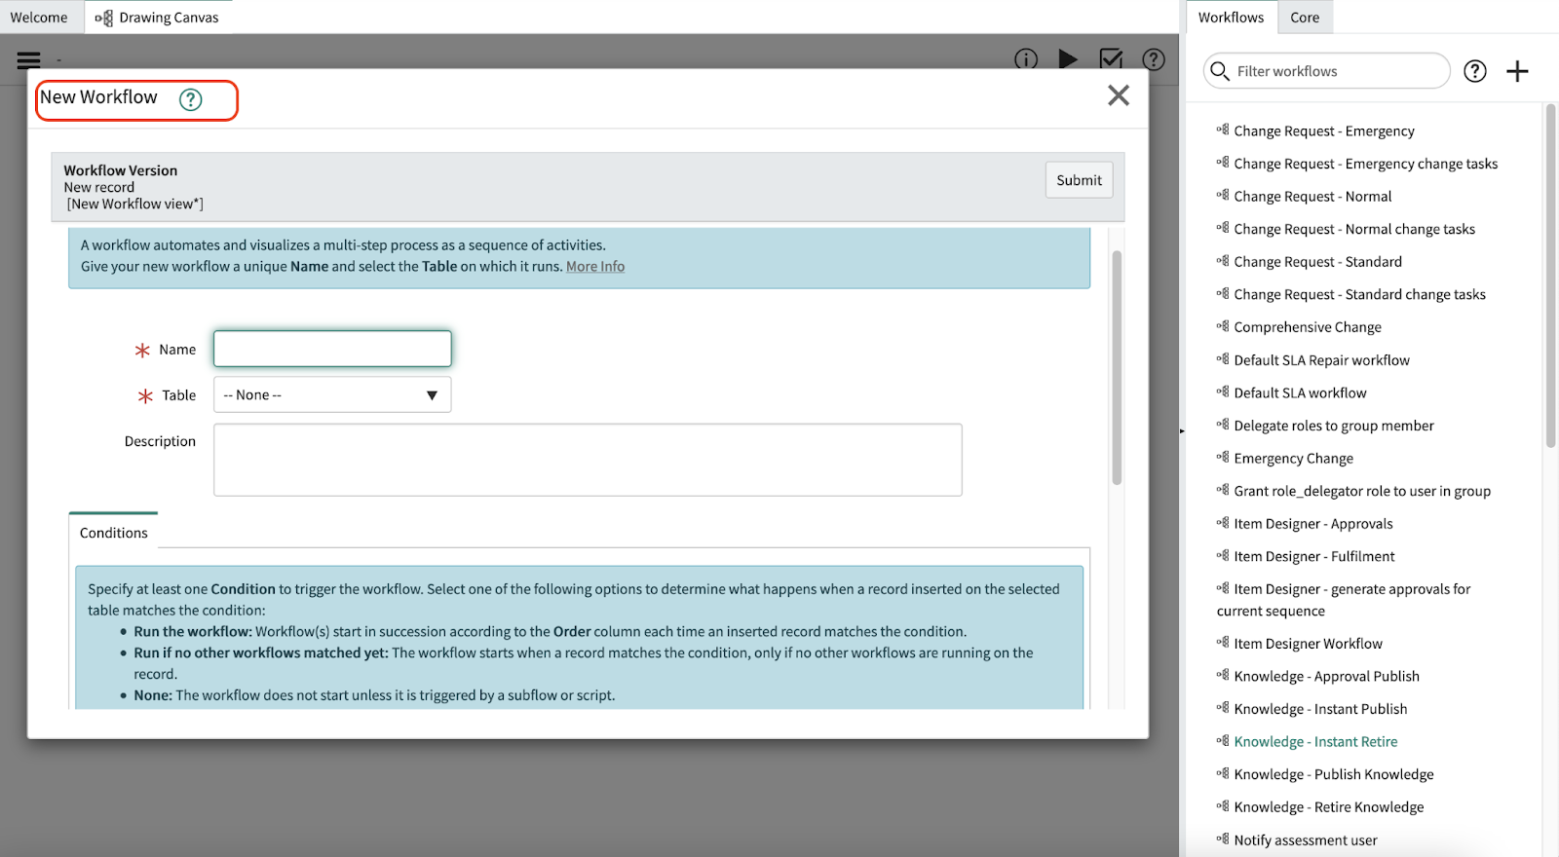Click icon beside Delegate roles to group member
This screenshot has height=857, width=1559.
click(1223, 425)
